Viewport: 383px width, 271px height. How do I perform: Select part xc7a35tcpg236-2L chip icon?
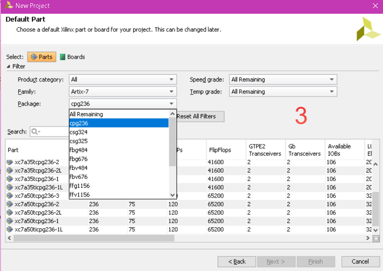[10, 170]
